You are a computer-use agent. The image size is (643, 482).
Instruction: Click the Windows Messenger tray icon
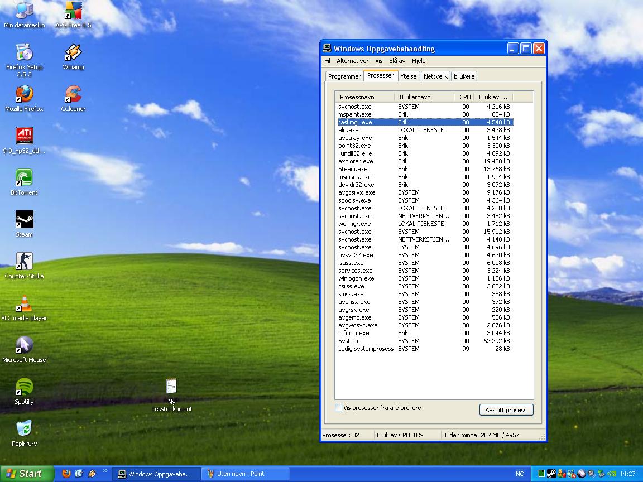[x=571, y=474]
